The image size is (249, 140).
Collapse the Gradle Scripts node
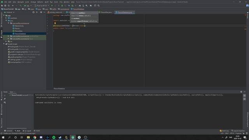coord(4,44)
